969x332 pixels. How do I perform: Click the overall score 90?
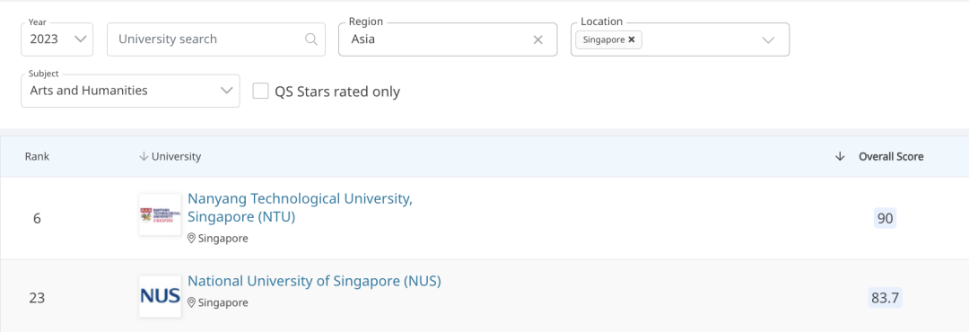[885, 218]
